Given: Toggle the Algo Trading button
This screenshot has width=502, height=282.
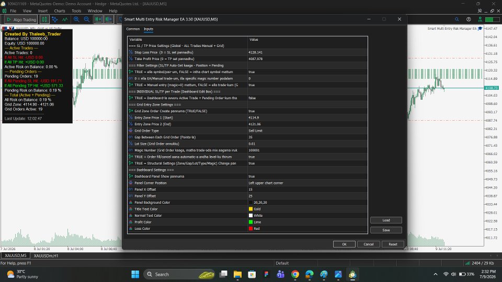Looking at the screenshot, I should pyautogui.click(x=21, y=19).
